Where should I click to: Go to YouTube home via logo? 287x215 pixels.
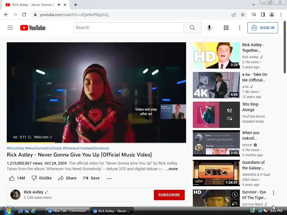click(33, 28)
